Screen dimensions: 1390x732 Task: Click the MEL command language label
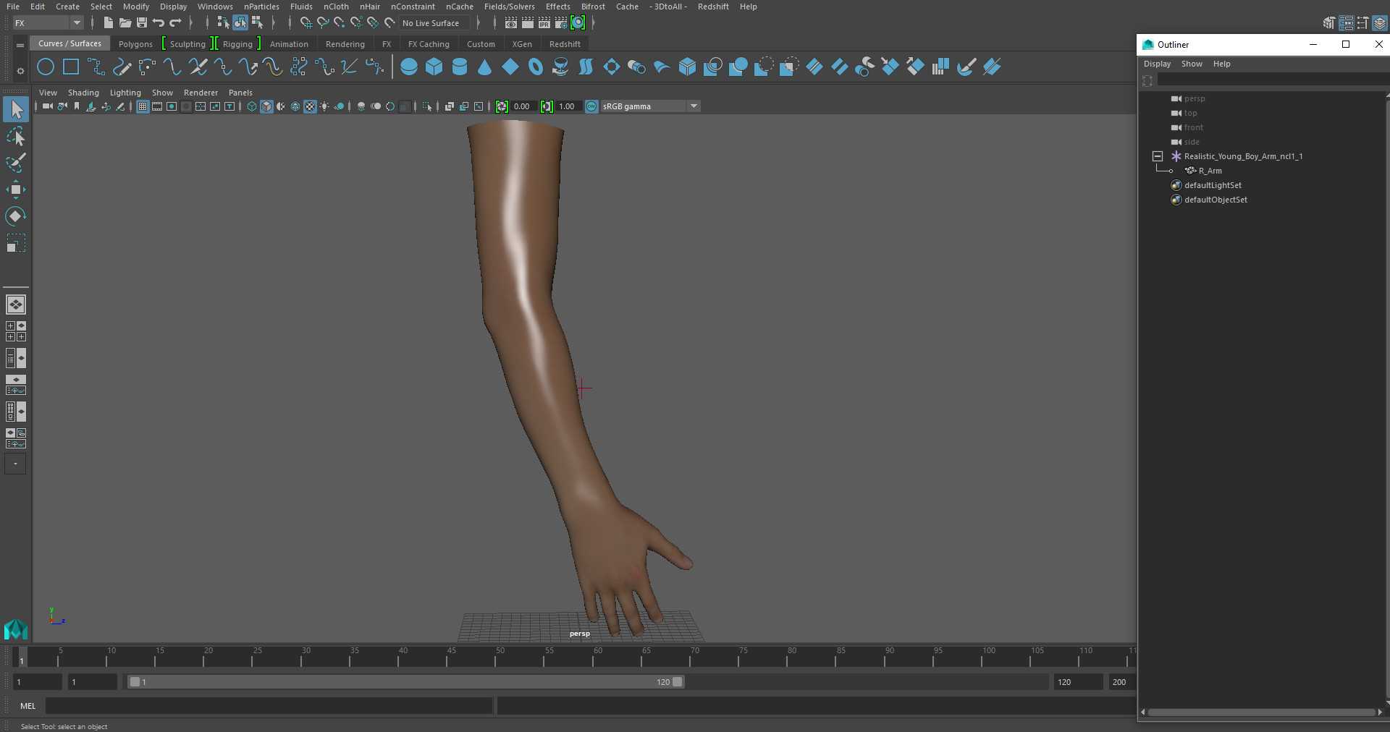pos(28,706)
